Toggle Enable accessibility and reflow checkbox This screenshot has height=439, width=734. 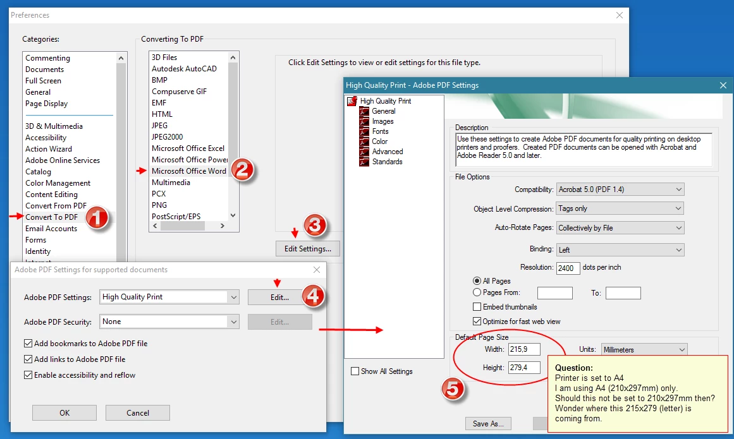28,375
